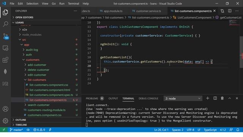Screen dimensions: 243x137
Task: Open the N2 extension icon in activity bar
Action: click(5, 84)
